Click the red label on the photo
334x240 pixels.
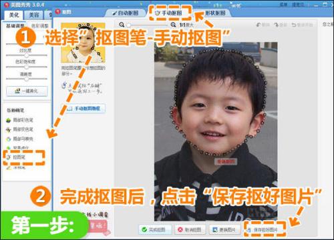[x=226, y=161]
